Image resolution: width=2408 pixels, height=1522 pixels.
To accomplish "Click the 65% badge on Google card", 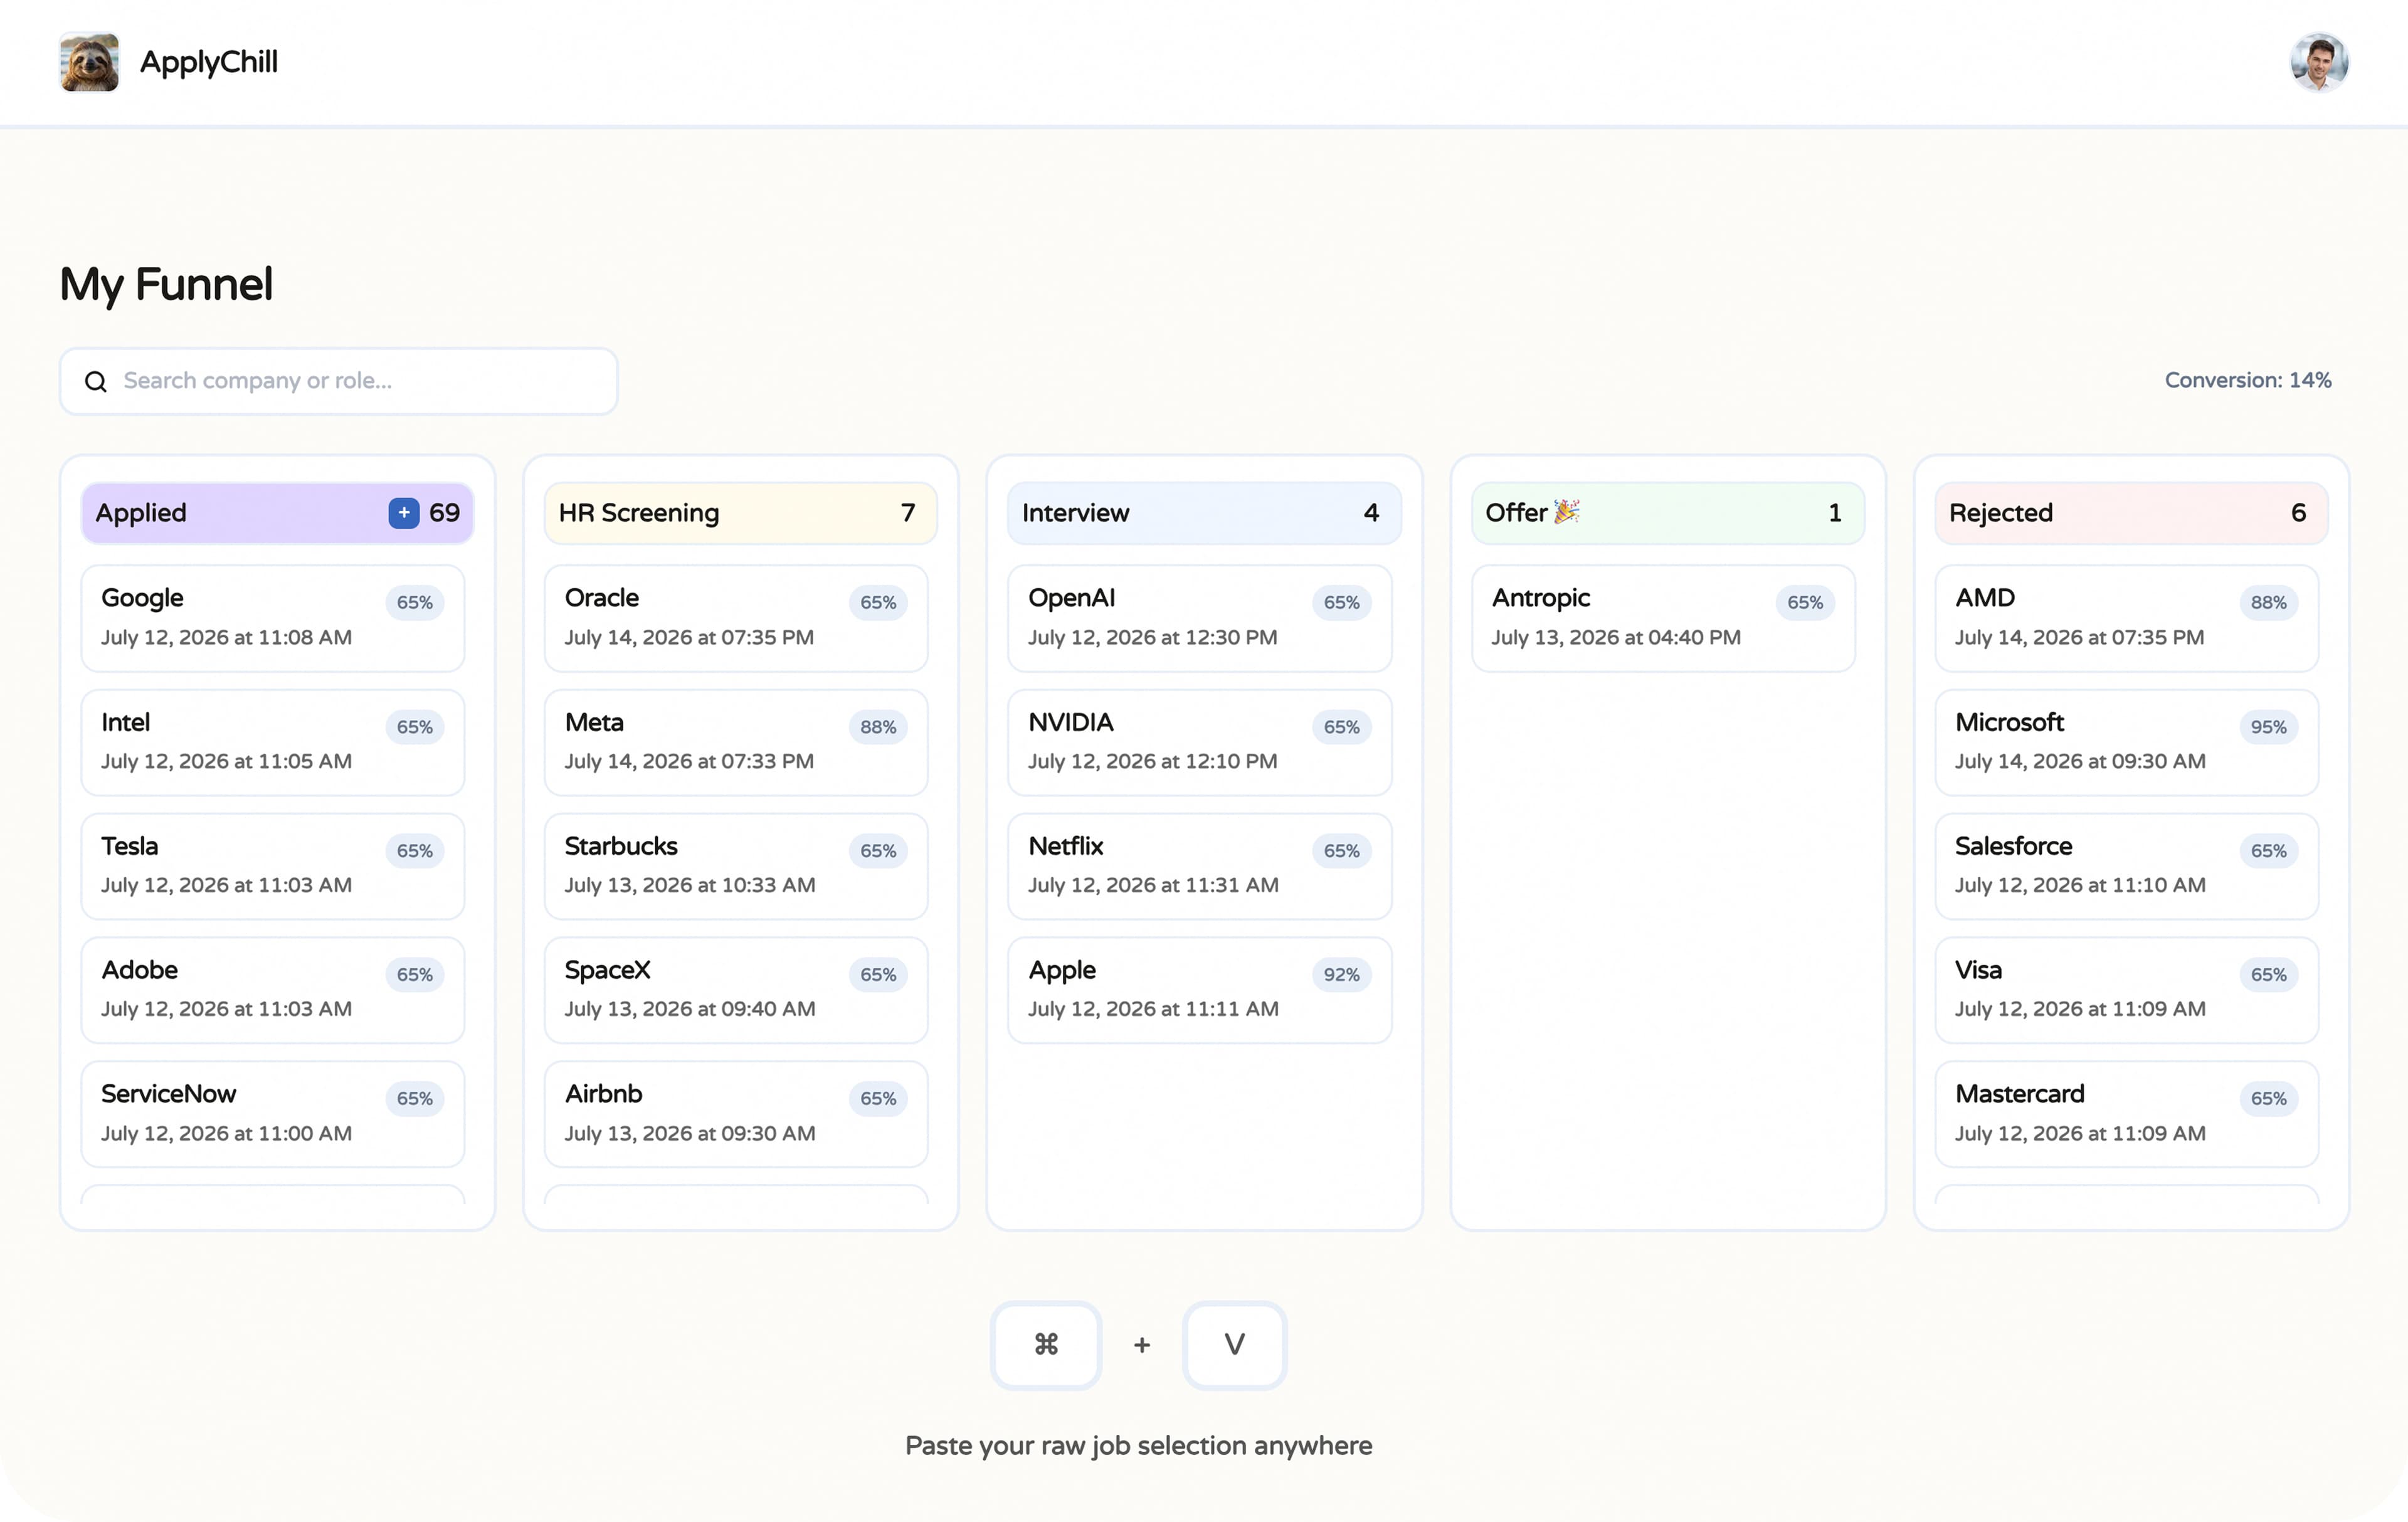I will point(414,603).
